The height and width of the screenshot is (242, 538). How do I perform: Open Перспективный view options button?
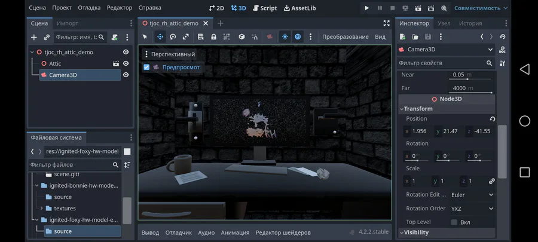coord(169,54)
